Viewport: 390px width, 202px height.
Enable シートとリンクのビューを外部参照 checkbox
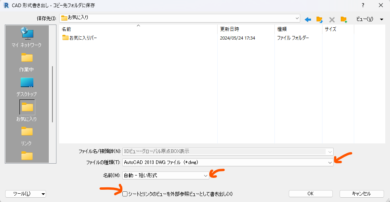click(x=125, y=194)
